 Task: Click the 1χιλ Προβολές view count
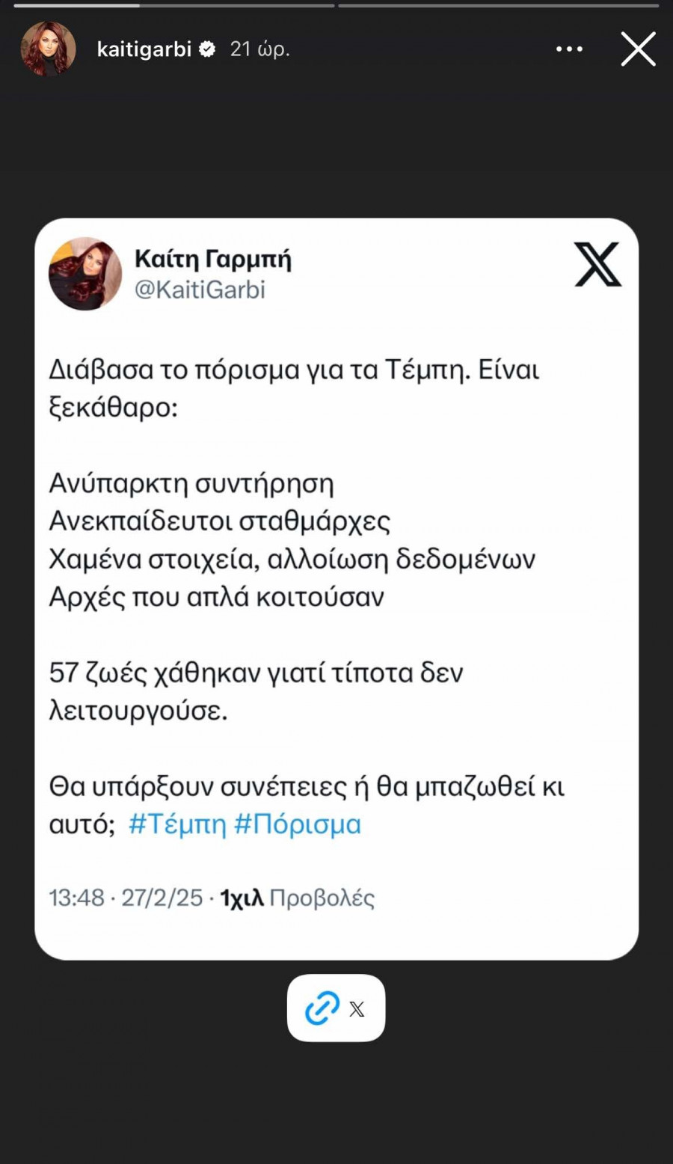tap(298, 897)
